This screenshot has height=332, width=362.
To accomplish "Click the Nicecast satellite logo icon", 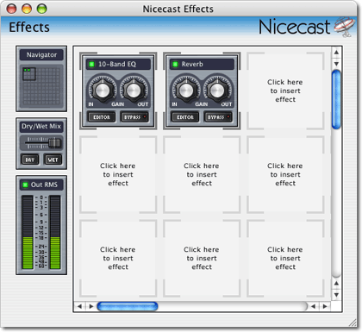I will (x=345, y=27).
